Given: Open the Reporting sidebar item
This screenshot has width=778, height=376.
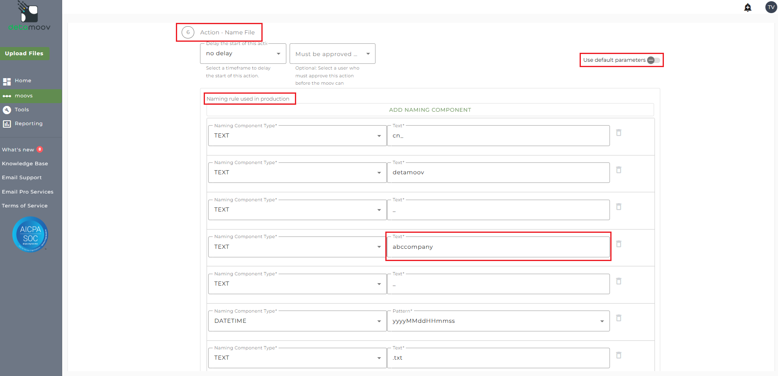Looking at the screenshot, I should point(28,124).
